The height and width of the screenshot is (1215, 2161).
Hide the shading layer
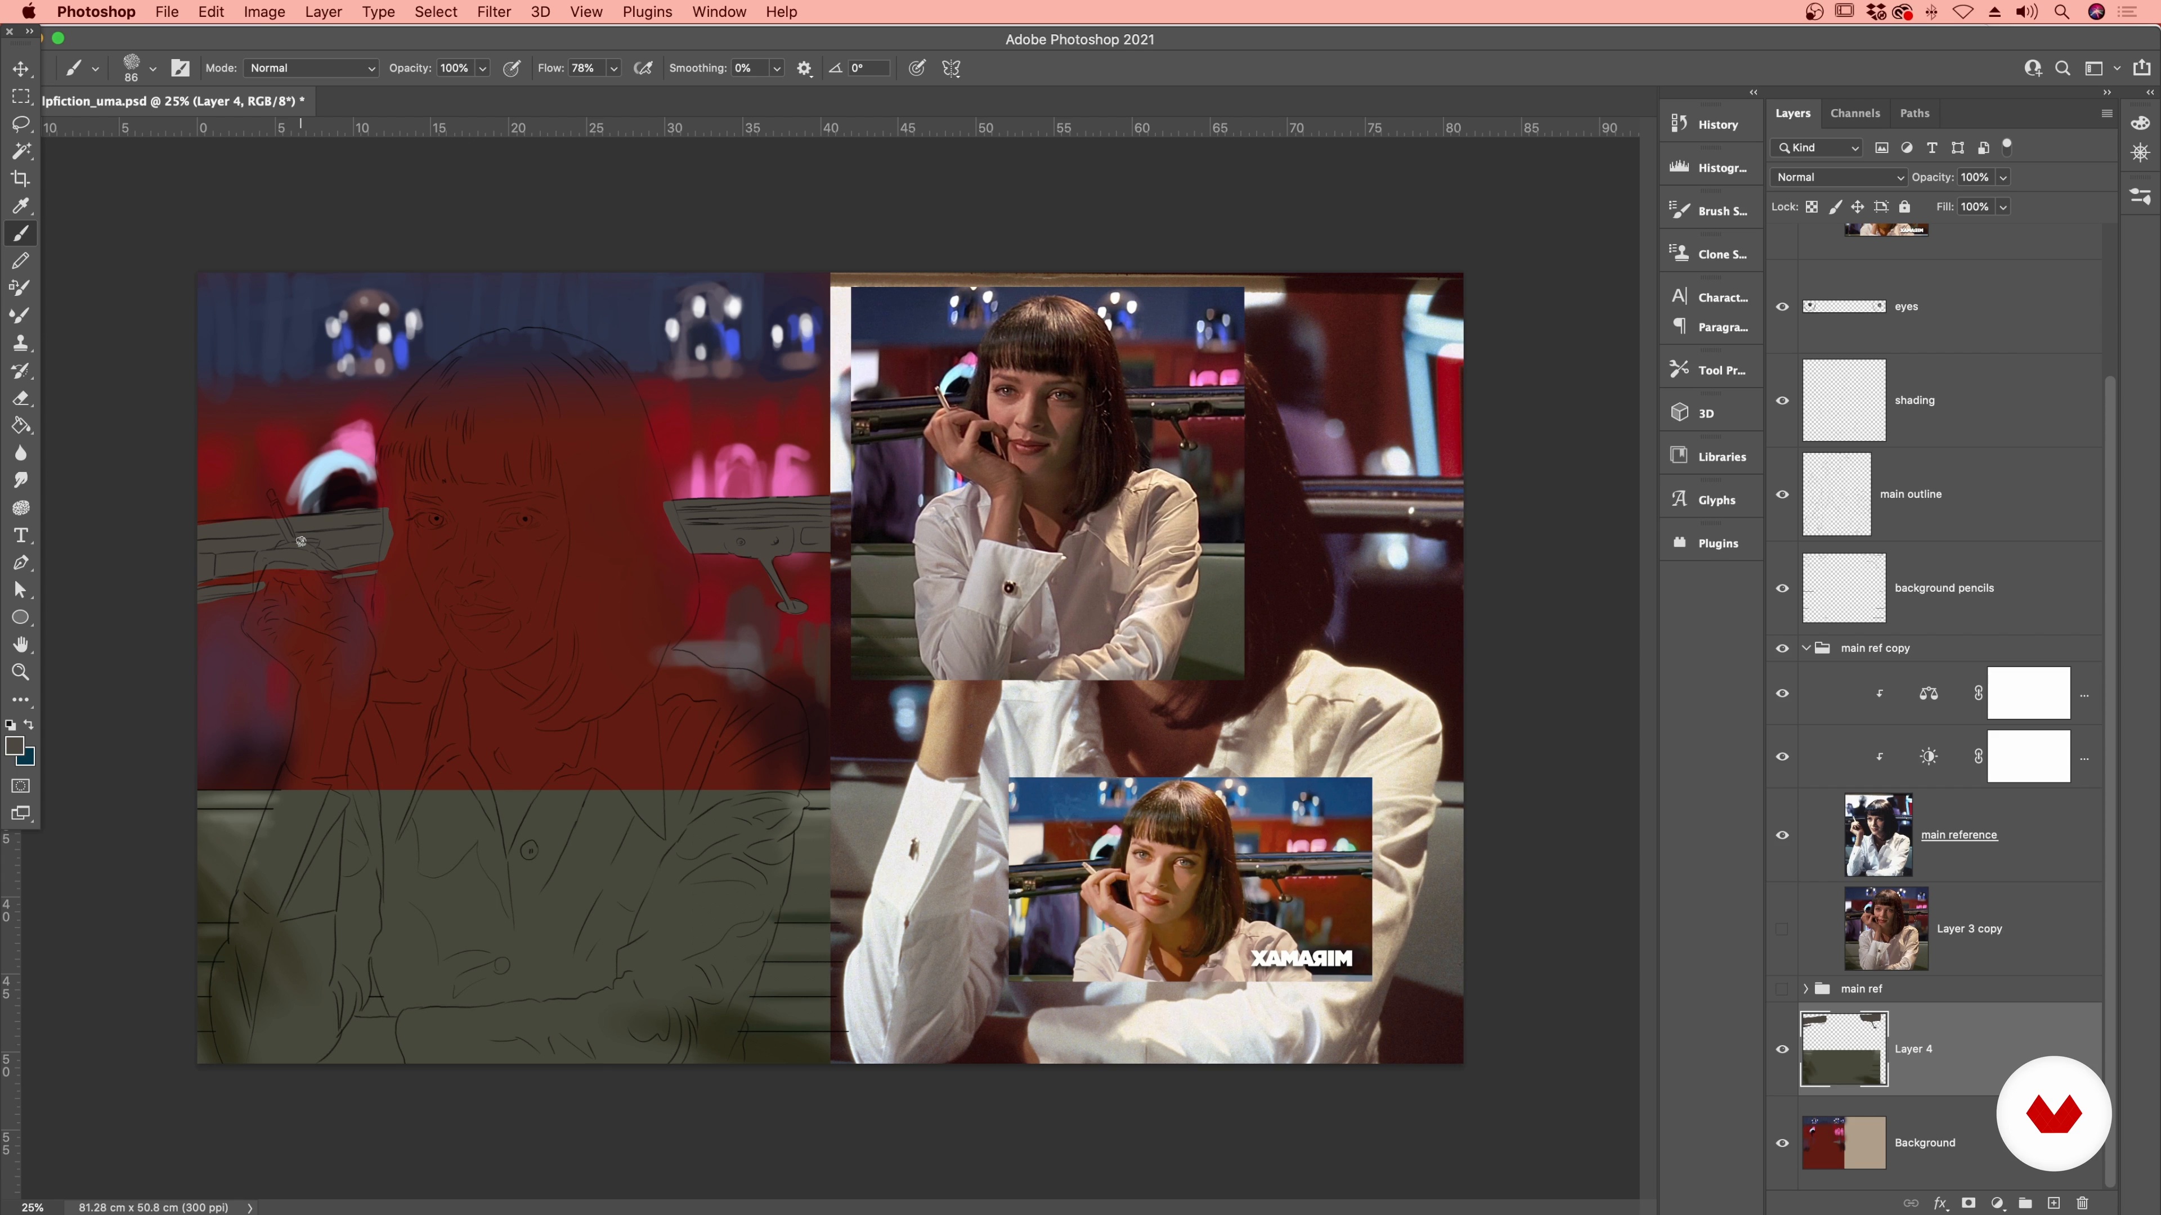coord(1782,401)
